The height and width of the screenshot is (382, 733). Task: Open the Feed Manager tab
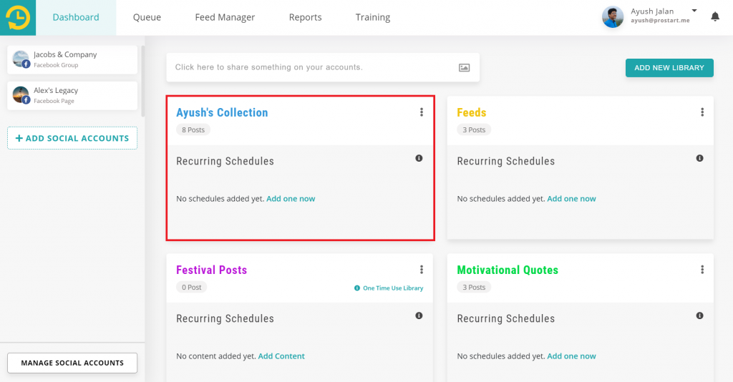[225, 17]
